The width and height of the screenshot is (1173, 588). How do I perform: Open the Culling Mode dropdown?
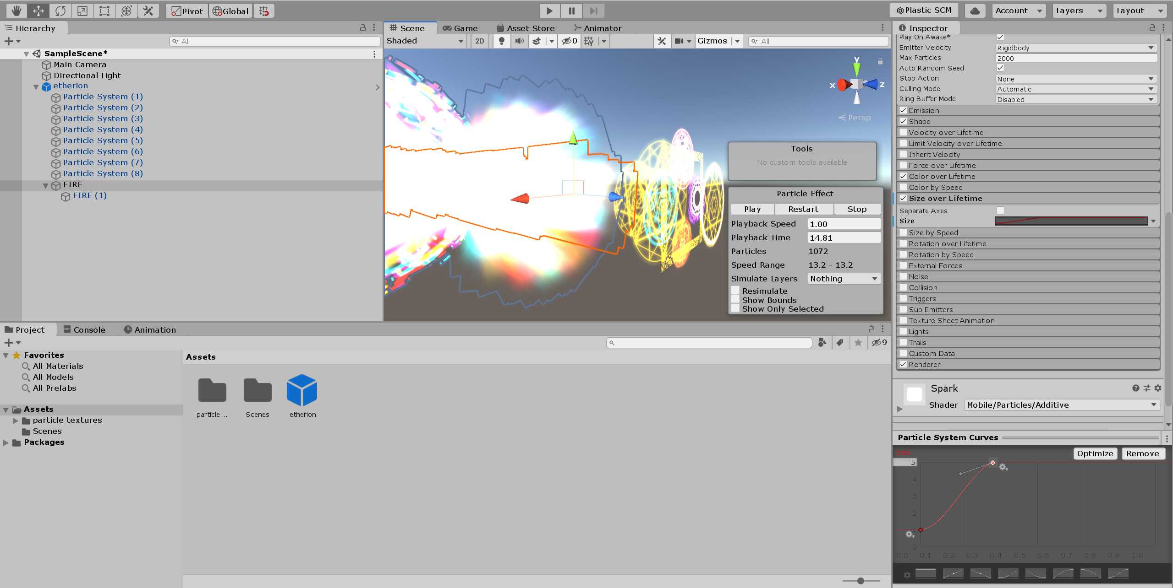pyautogui.click(x=1075, y=89)
